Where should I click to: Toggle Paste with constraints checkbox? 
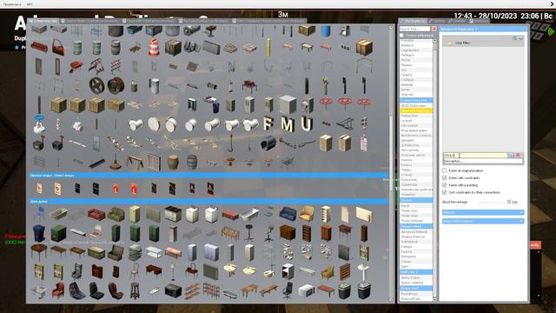coord(444,177)
